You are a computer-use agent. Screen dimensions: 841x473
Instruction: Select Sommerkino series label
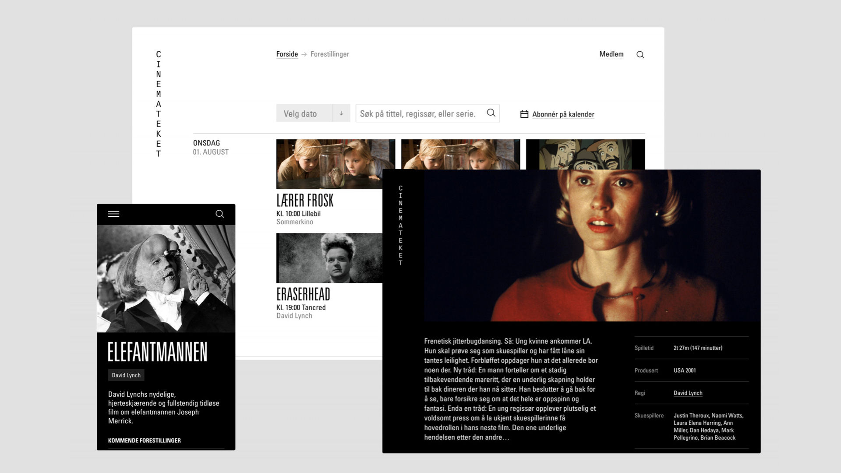coord(295,222)
